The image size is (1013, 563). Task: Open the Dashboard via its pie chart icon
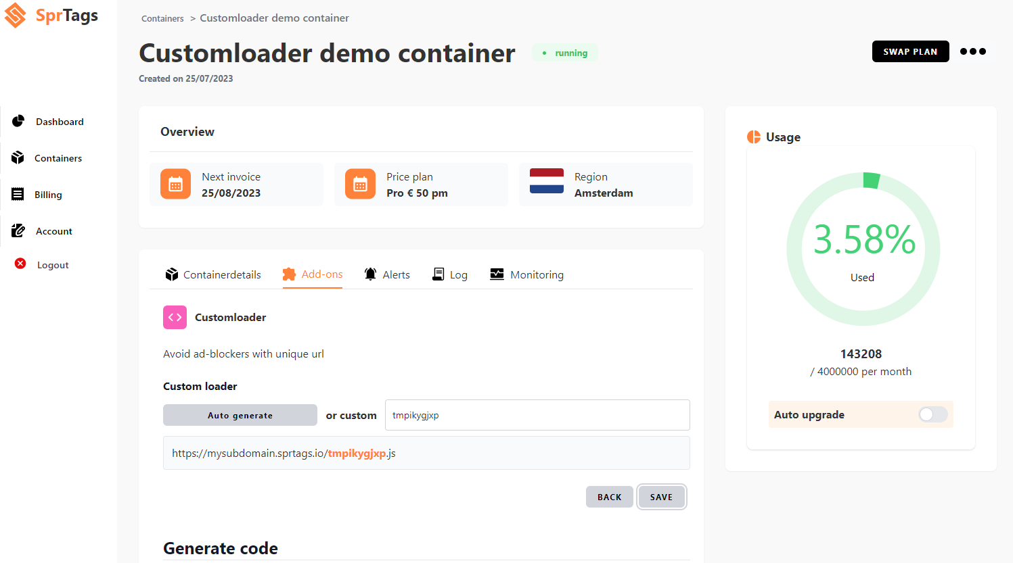(x=17, y=121)
